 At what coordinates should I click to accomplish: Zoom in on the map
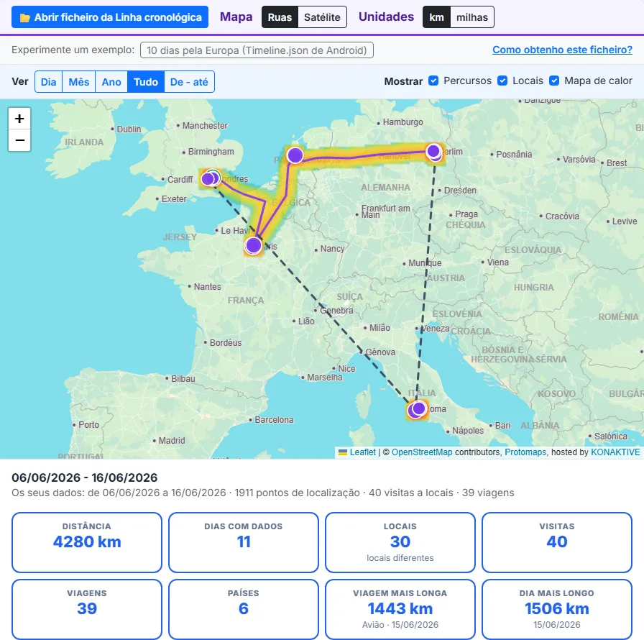(x=19, y=119)
